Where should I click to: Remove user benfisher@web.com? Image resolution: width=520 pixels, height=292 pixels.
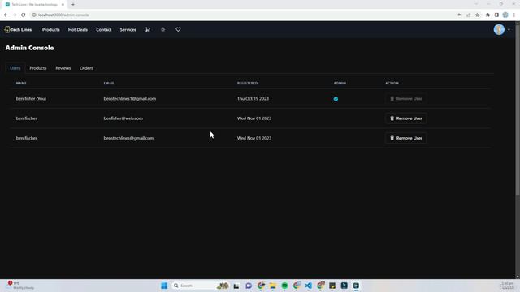tap(406, 118)
